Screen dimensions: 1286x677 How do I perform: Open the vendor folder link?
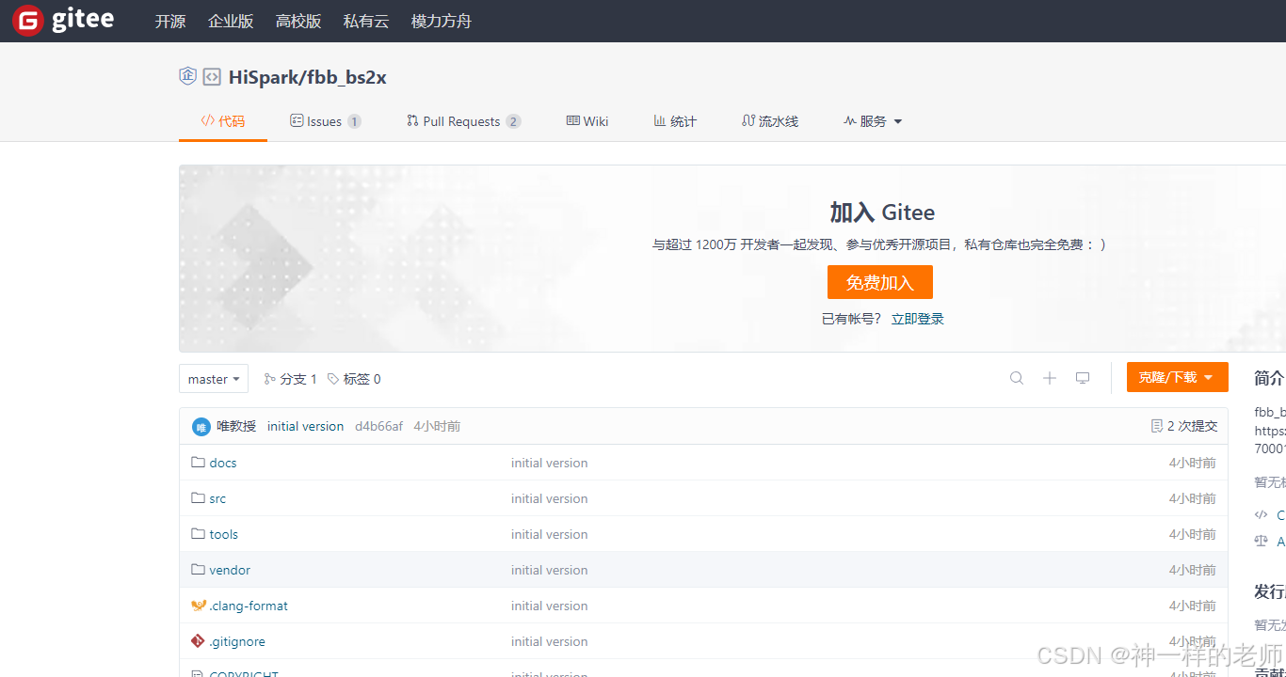click(230, 570)
